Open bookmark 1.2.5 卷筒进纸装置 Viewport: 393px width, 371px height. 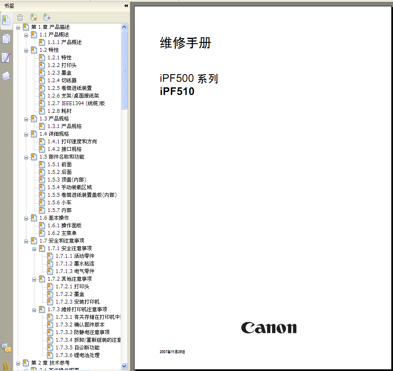click(x=70, y=88)
